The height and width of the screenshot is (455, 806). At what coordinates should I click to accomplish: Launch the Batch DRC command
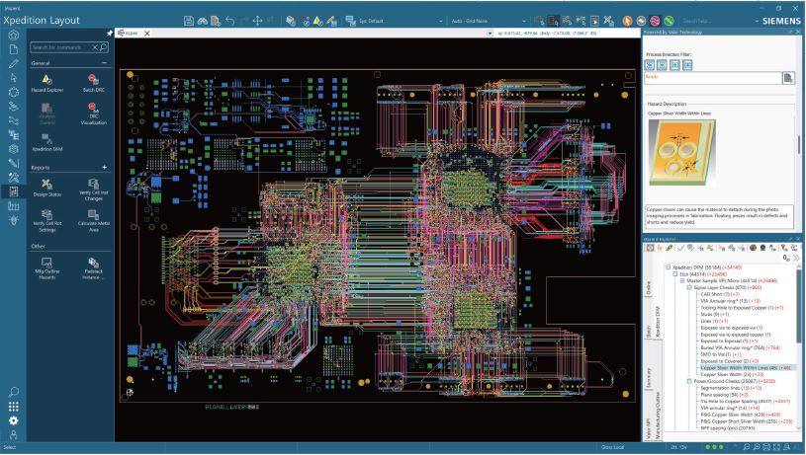point(93,83)
